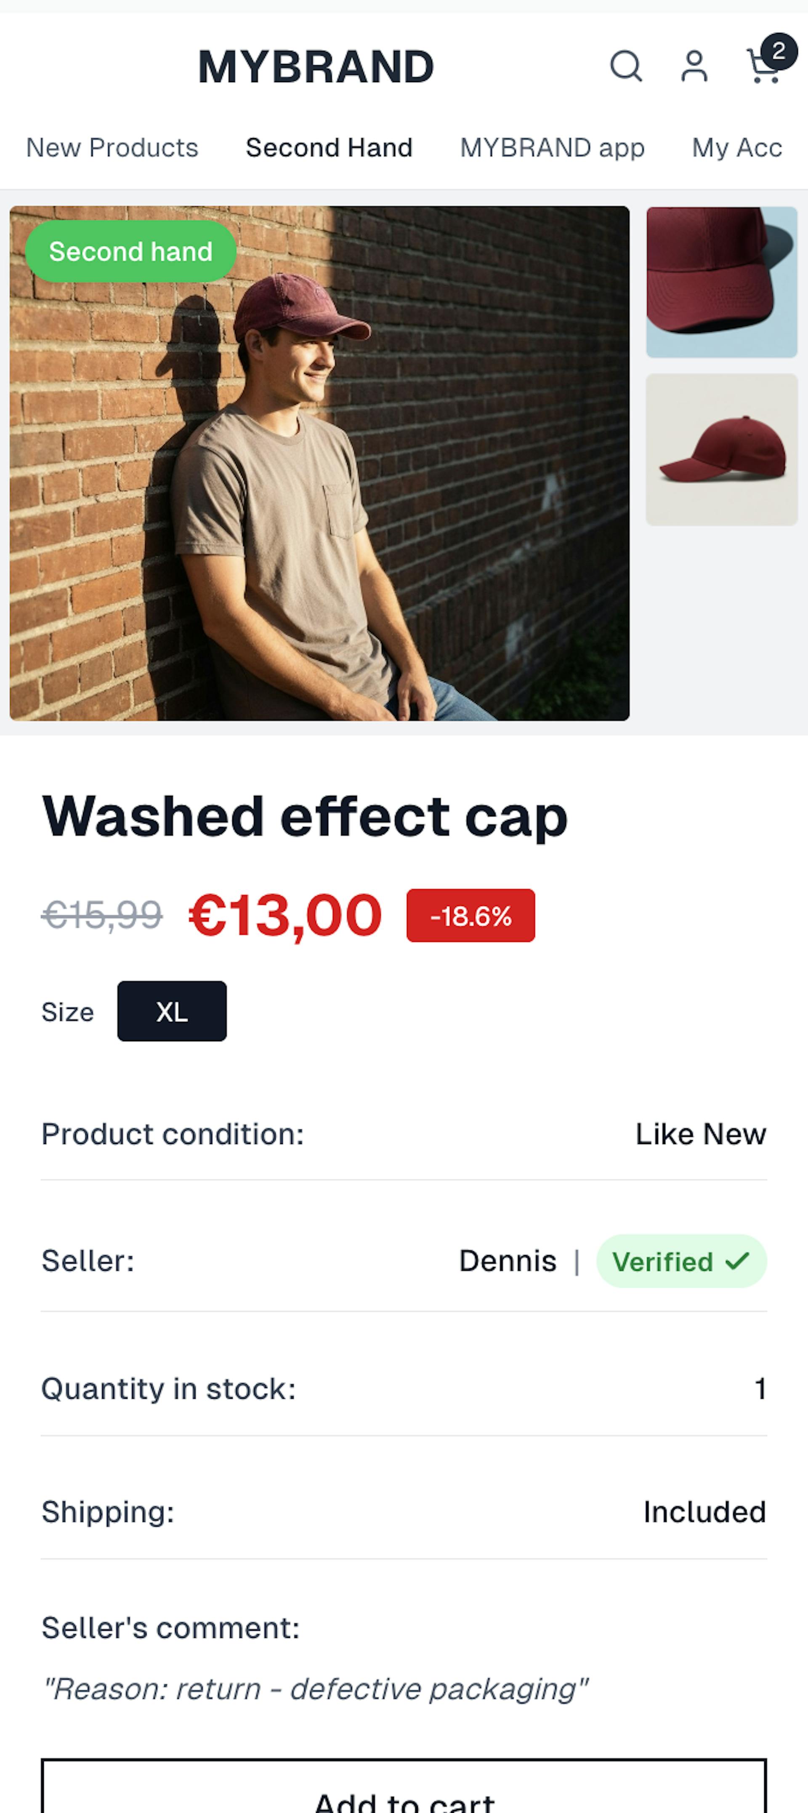Click the seller name Dennis
The height and width of the screenshot is (1813, 808).
click(x=508, y=1261)
